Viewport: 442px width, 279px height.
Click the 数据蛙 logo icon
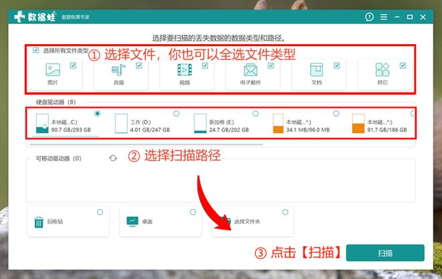(x=19, y=17)
